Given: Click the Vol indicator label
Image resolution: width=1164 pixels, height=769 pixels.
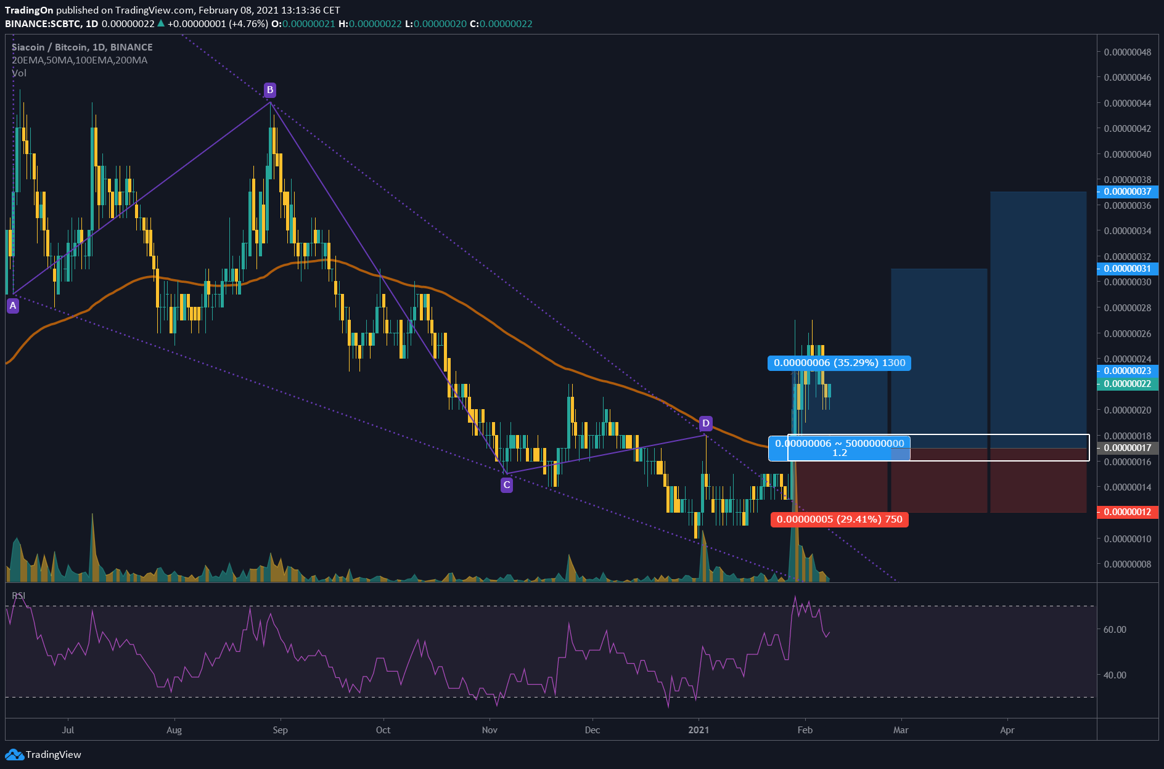Looking at the screenshot, I should click(x=19, y=73).
